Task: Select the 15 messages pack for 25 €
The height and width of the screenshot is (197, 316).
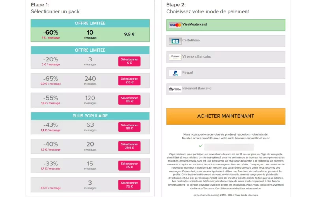Action: [x=129, y=165]
